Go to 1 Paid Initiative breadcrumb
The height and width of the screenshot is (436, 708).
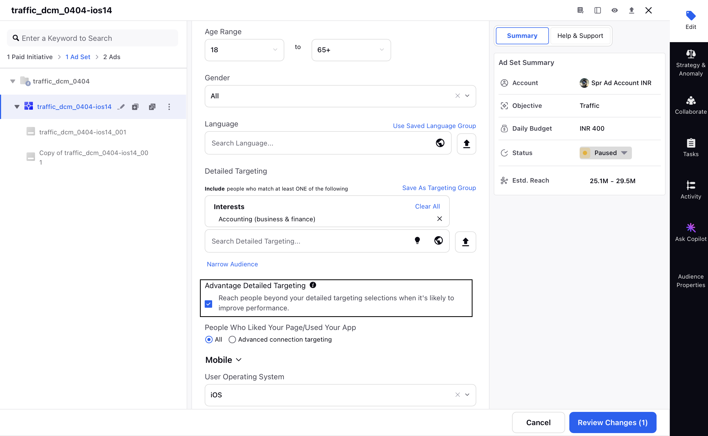coord(30,57)
